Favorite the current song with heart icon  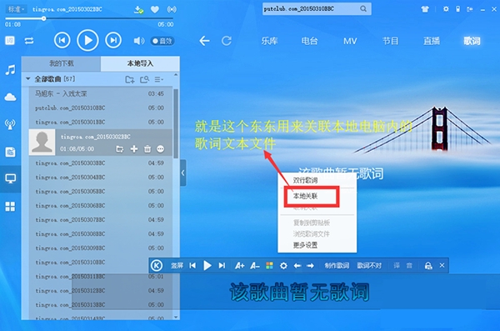click(x=155, y=9)
